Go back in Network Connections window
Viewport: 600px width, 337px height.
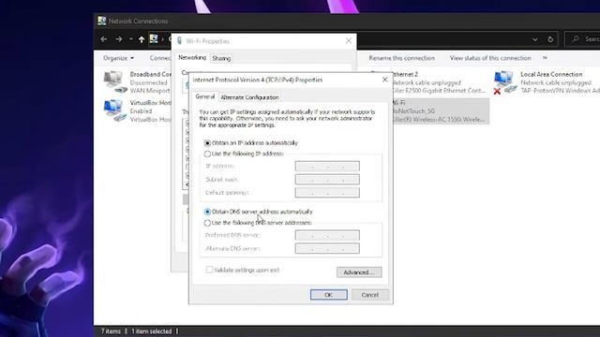[x=104, y=39]
